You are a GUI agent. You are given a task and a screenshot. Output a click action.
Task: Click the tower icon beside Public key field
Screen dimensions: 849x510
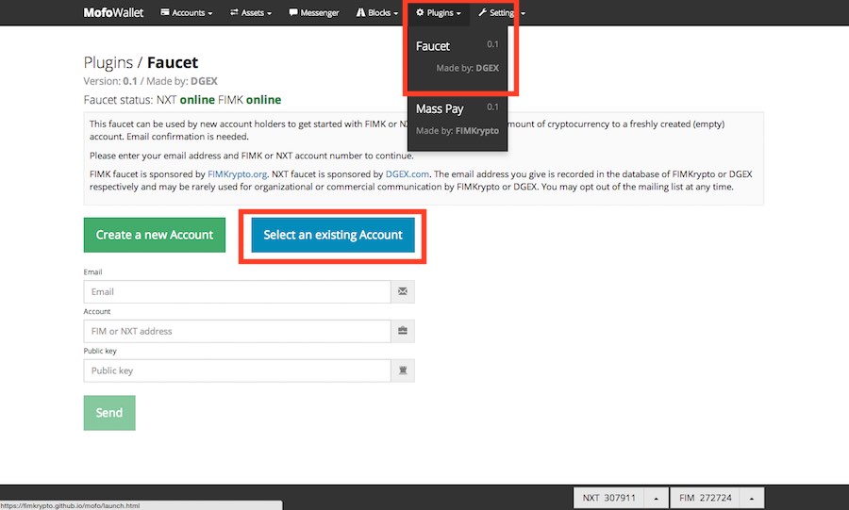pyautogui.click(x=402, y=370)
